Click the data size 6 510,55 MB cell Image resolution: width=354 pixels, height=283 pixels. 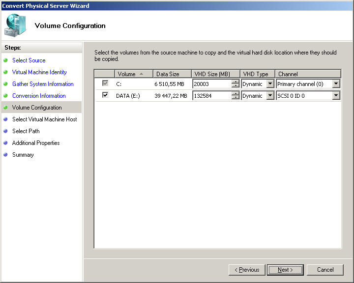pos(169,84)
